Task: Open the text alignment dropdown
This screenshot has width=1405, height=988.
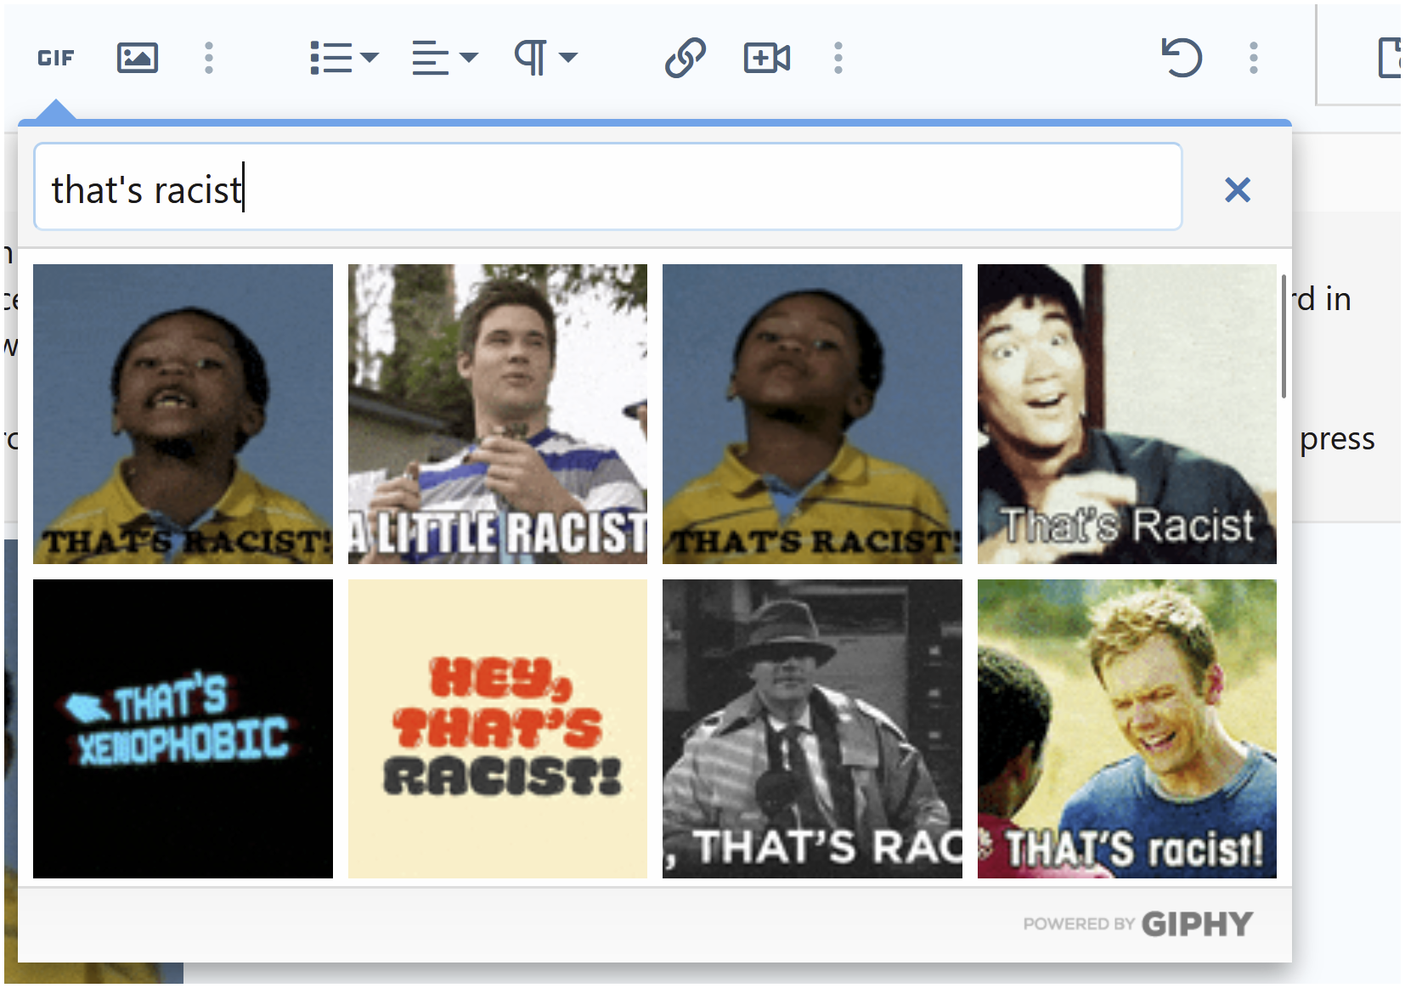Action: click(x=444, y=58)
